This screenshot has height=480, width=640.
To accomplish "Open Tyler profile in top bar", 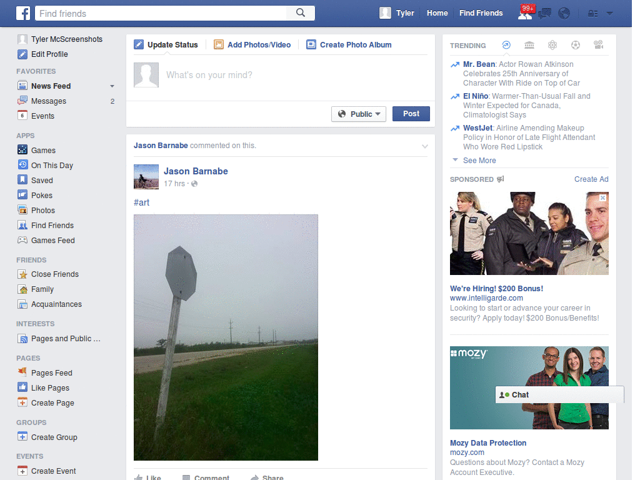I will (397, 13).
